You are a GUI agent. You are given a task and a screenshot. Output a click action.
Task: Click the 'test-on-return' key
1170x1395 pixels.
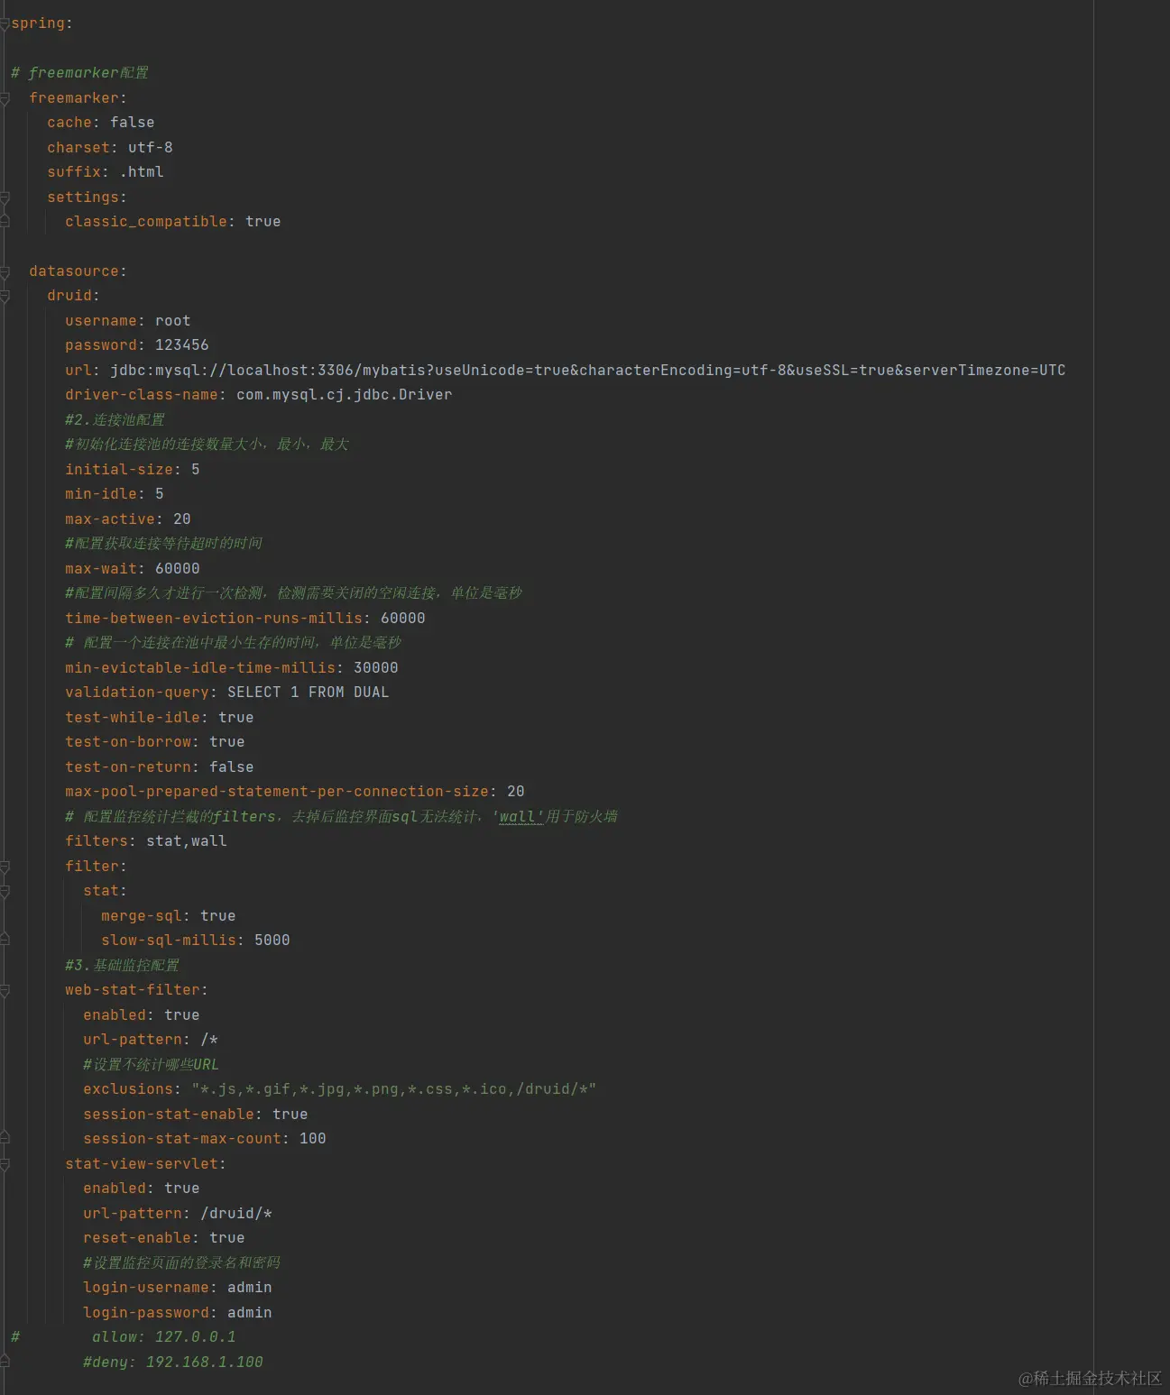coord(128,767)
